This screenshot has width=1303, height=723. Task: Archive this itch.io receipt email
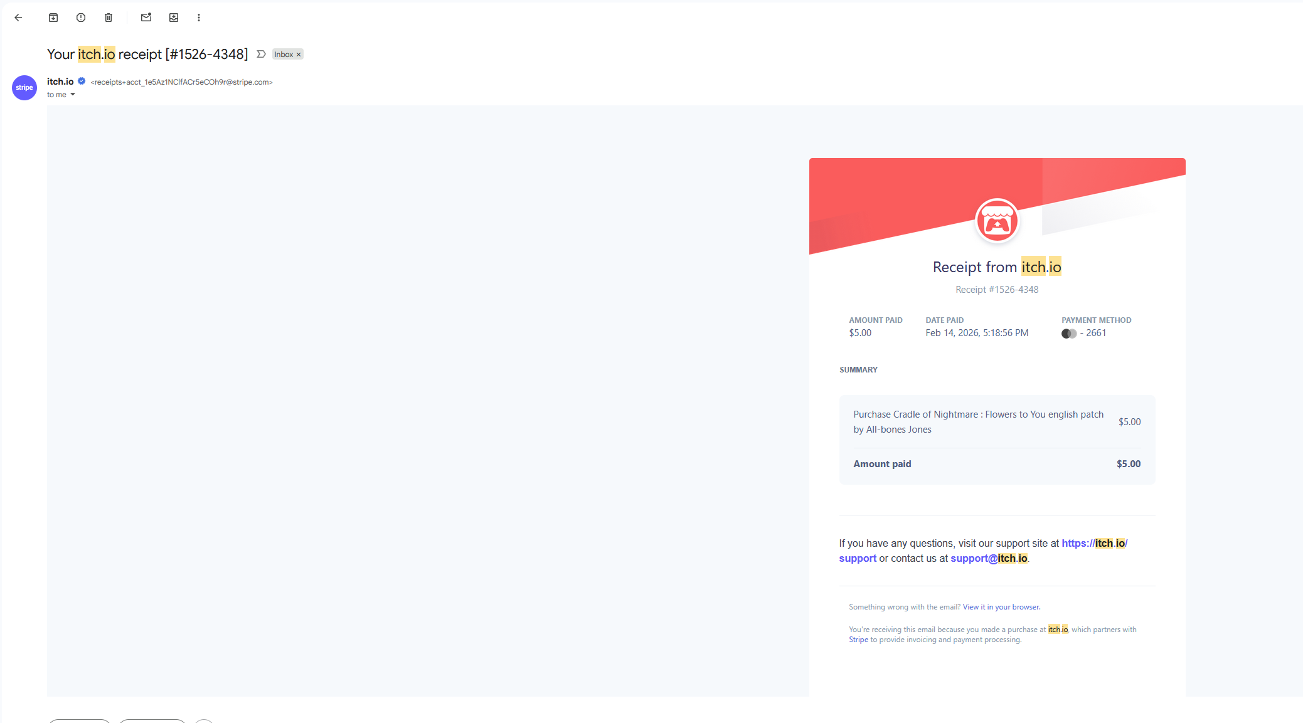[53, 18]
